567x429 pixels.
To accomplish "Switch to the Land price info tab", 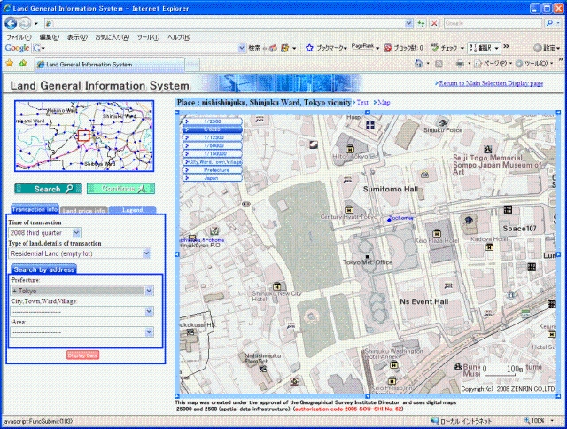I will (85, 210).
